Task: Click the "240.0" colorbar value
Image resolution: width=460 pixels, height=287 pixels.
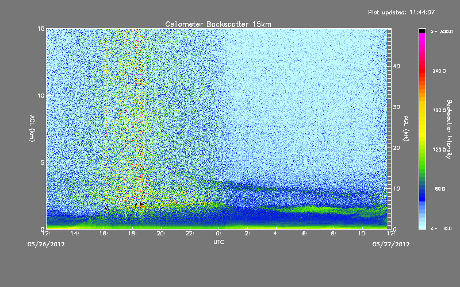Action: [x=439, y=71]
